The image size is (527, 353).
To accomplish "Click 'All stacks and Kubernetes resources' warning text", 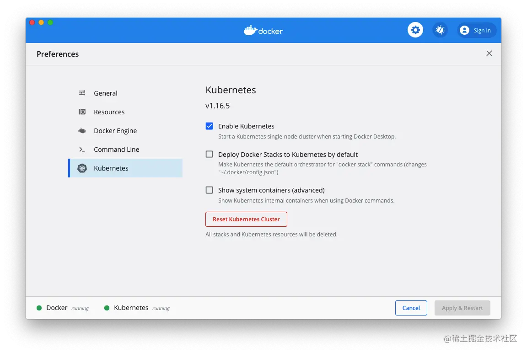I will 271,235.
